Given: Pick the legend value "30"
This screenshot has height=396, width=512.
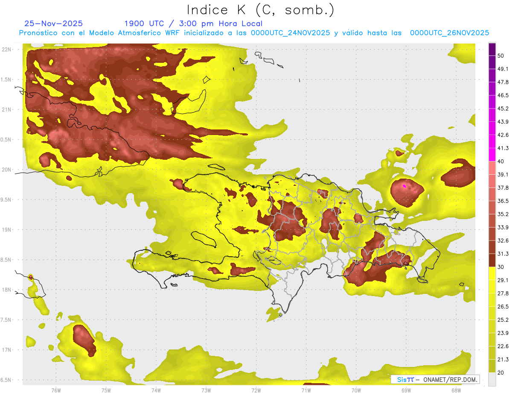Looking at the screenshot, I should click(500, 267).
